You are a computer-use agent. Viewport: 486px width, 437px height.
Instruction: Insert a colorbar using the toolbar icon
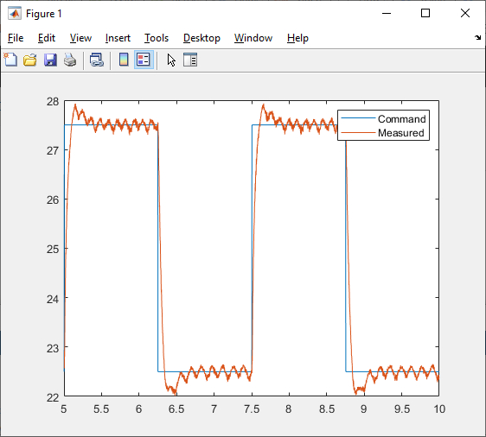[x=124, y=60]
